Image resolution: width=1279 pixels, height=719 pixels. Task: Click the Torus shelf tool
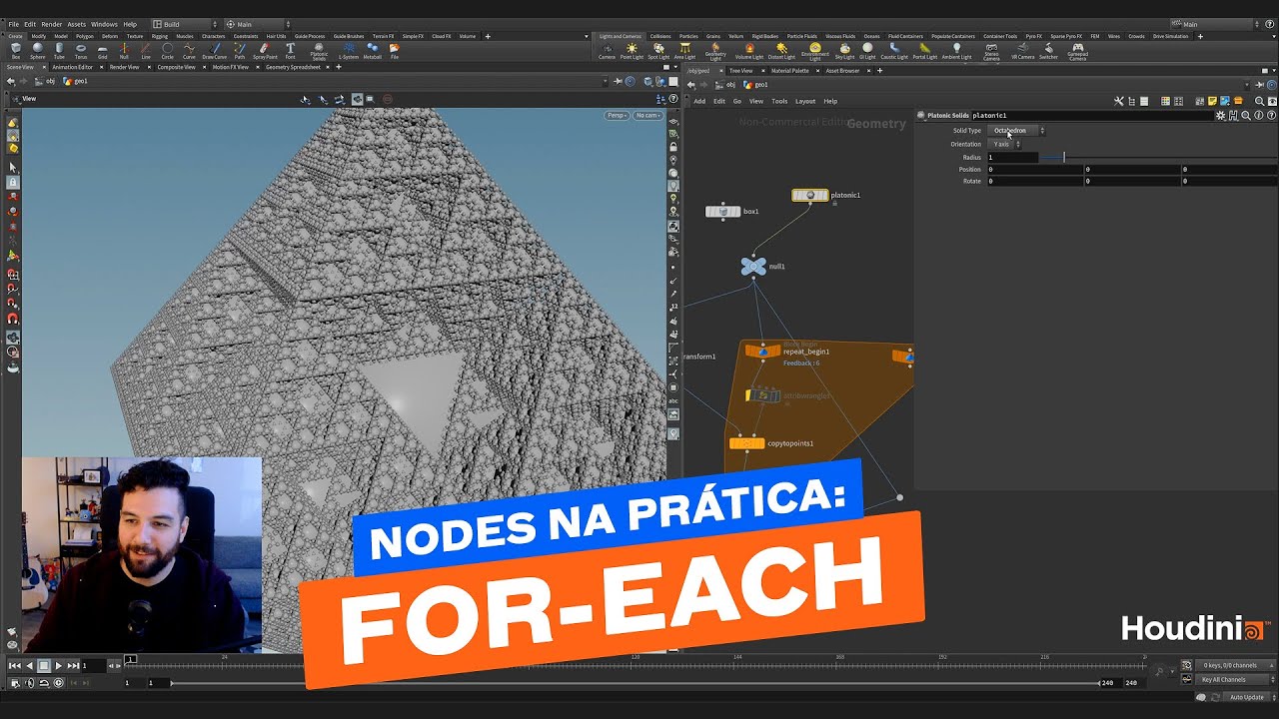81,50
